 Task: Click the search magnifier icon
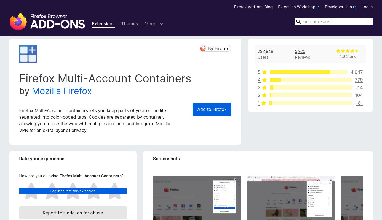pos(298,22)
